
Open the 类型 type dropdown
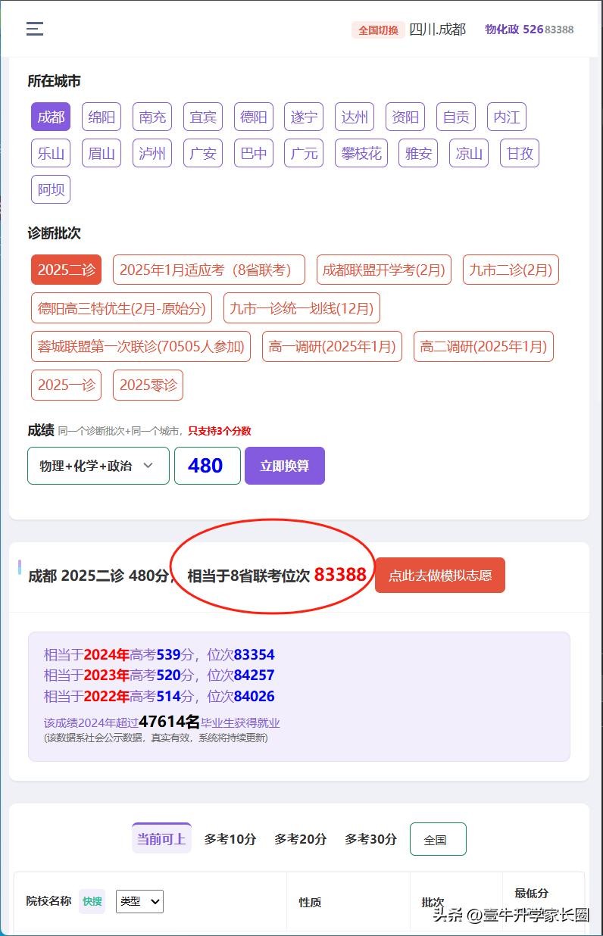coord(139,901)
